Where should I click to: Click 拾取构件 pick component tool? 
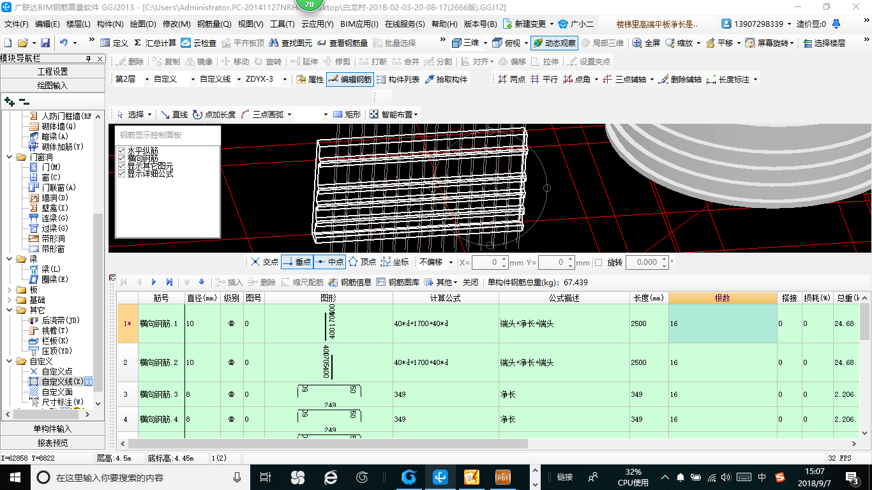pyautogui.click(x=446, y=80)
